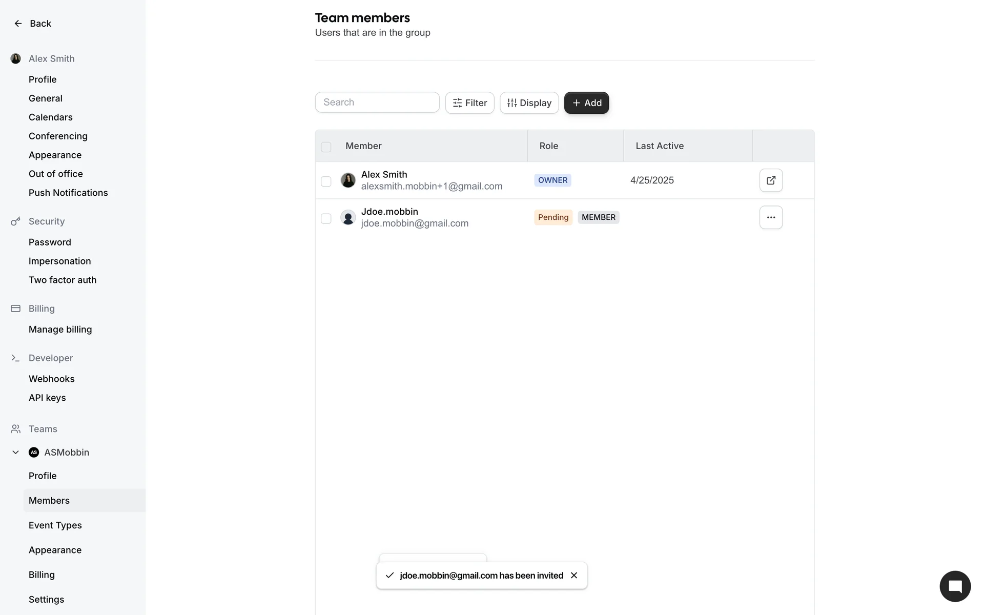Check the Jdoe.mobbin row checkbox
Screen dimensions: 984x615
(x=326, y=219)
